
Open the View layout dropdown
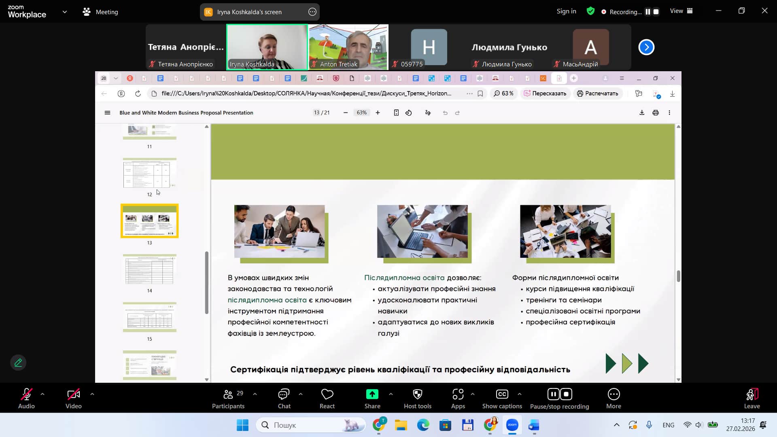(x=681, y=11)
